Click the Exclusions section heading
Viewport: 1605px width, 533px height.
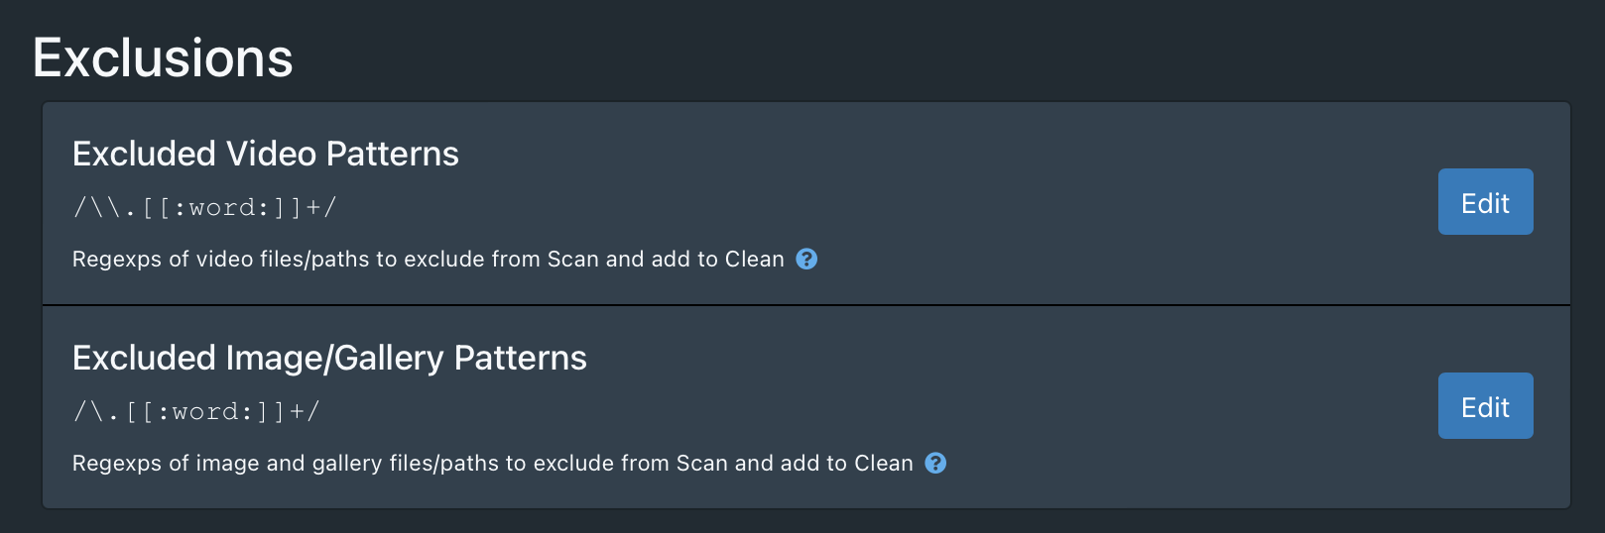(x=163, y=58)
